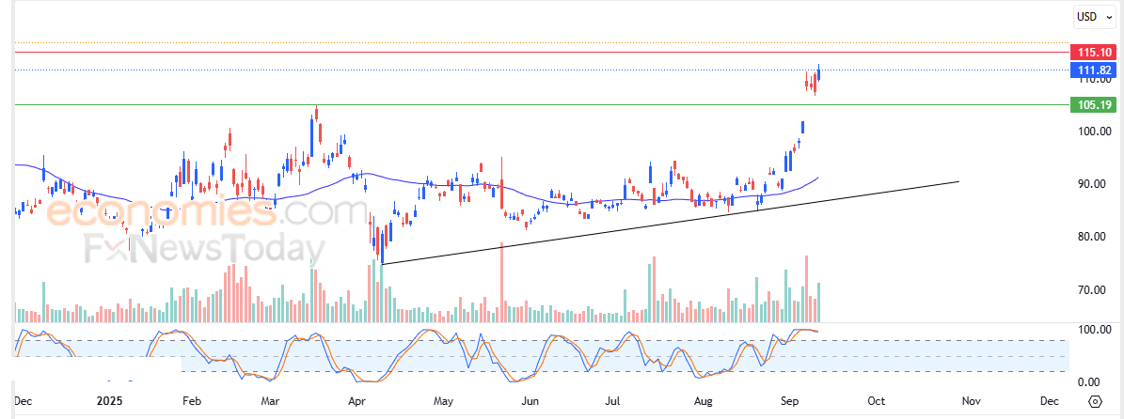Select the green 105.19 price label
The width and height of the screenshot is (1124, 419).
point(1092,104)
